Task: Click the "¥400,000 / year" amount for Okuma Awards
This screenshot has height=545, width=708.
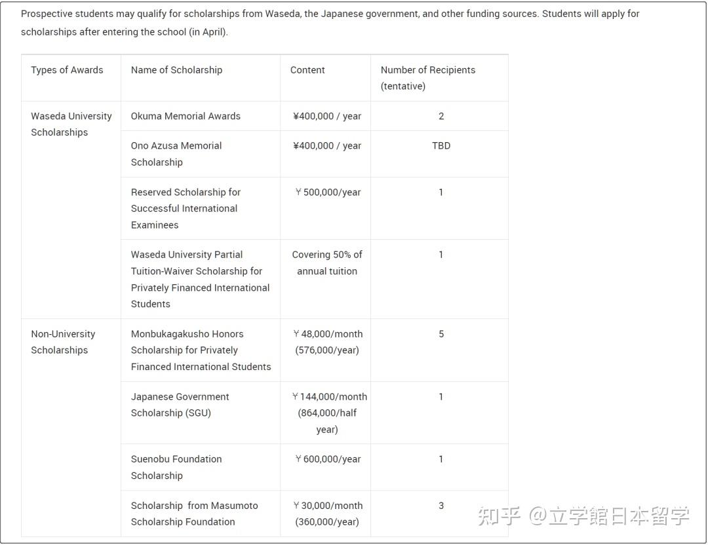Action: pyautogui.click(x=327, y=116)
